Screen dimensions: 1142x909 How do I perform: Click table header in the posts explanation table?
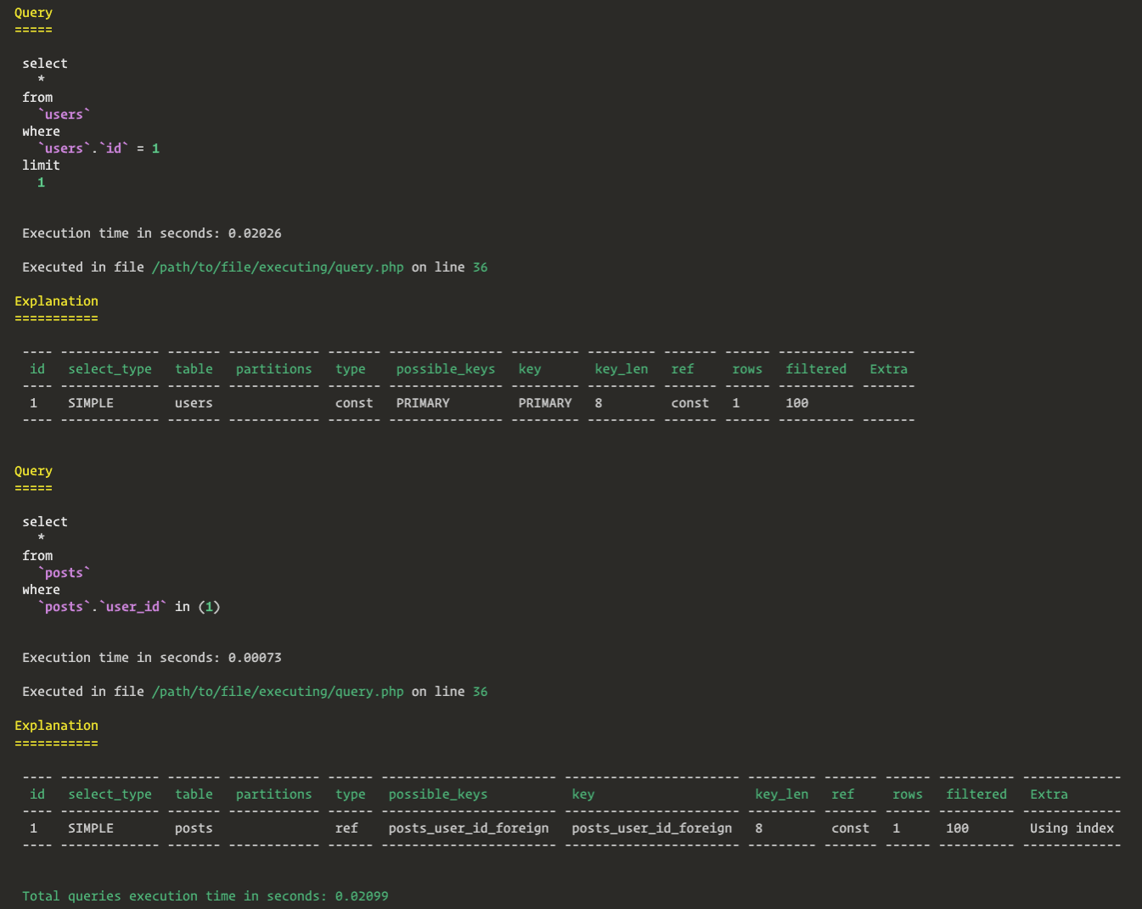[194, 794]
